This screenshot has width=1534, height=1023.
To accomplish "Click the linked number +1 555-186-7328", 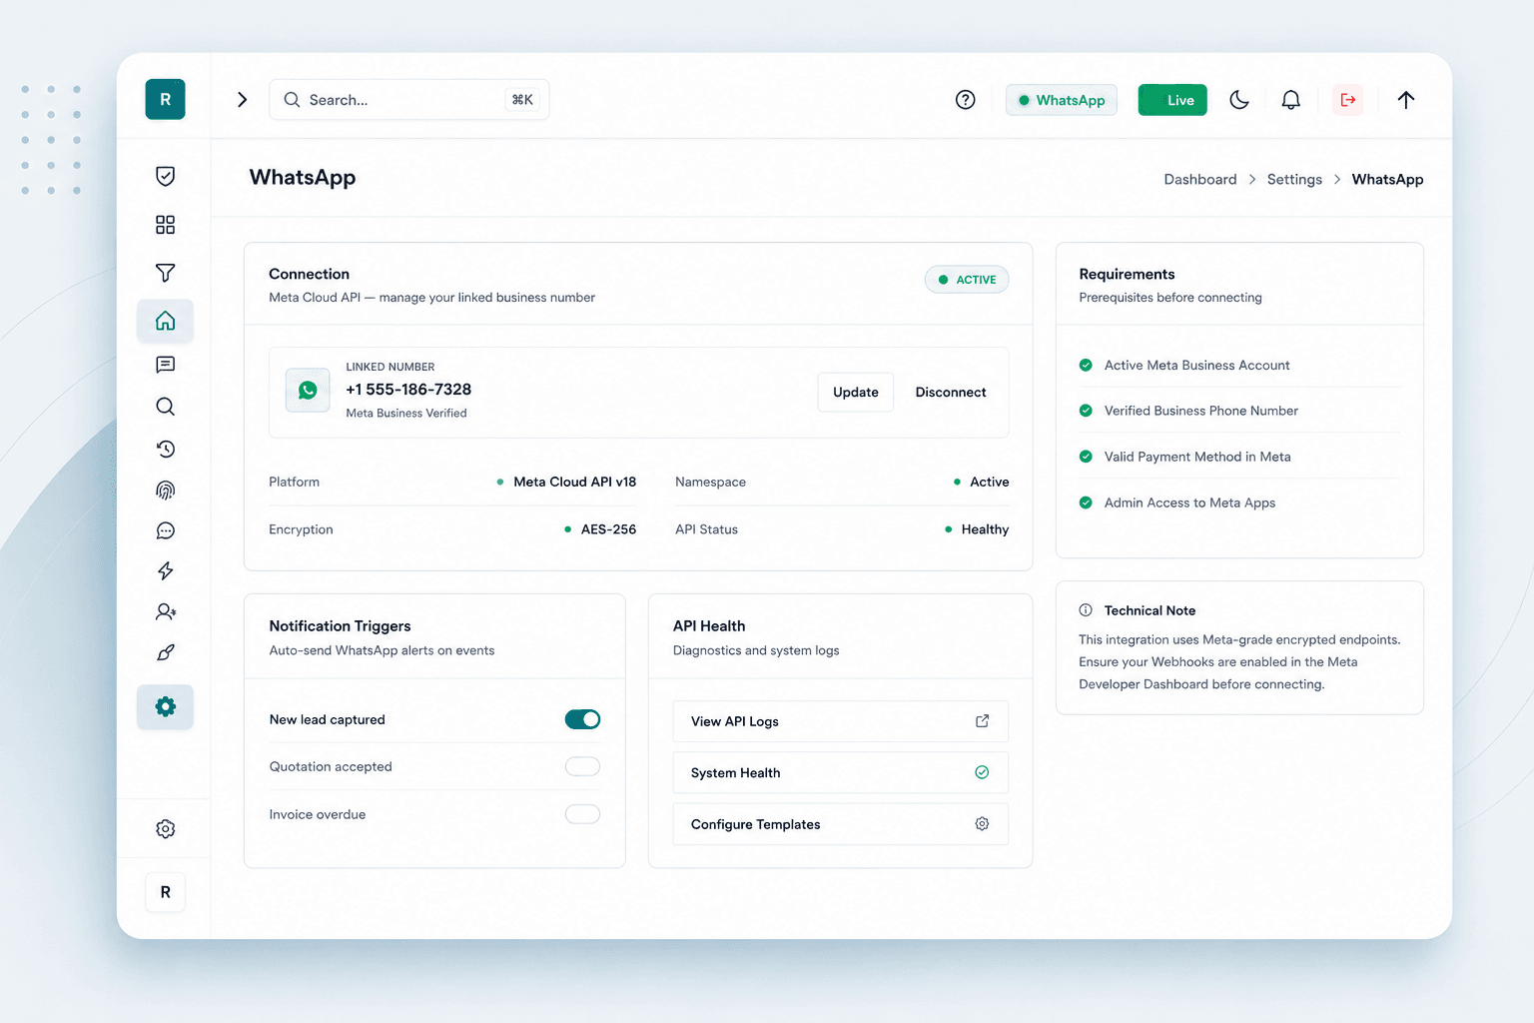I will click(x=408, y=390).
